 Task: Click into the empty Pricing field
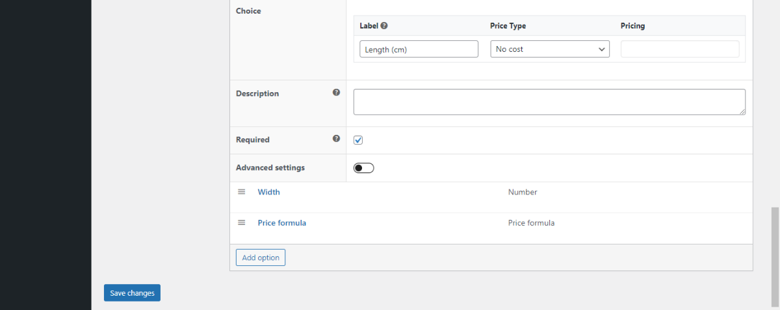click(680, 49)
